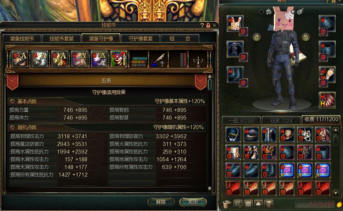This screenshot has width=343, height=211.
Task: Click the inventory scroll down arrow
Action: [336, 193]
